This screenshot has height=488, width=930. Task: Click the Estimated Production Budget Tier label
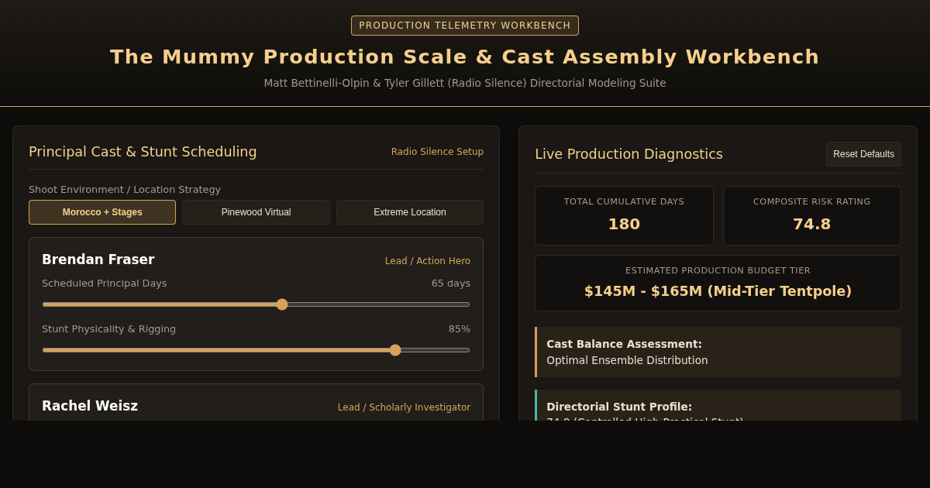click(718, 270)
